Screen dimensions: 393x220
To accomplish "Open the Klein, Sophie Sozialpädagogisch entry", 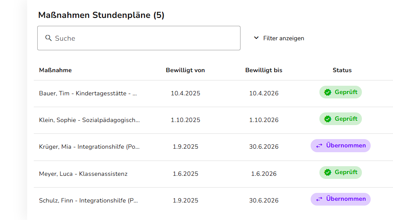I will (x=89, y=120).
